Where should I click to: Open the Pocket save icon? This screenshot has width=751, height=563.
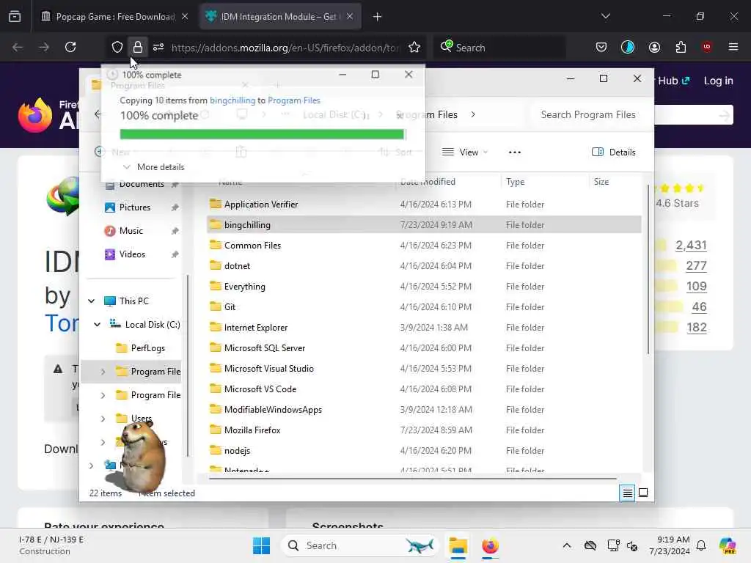601,47
